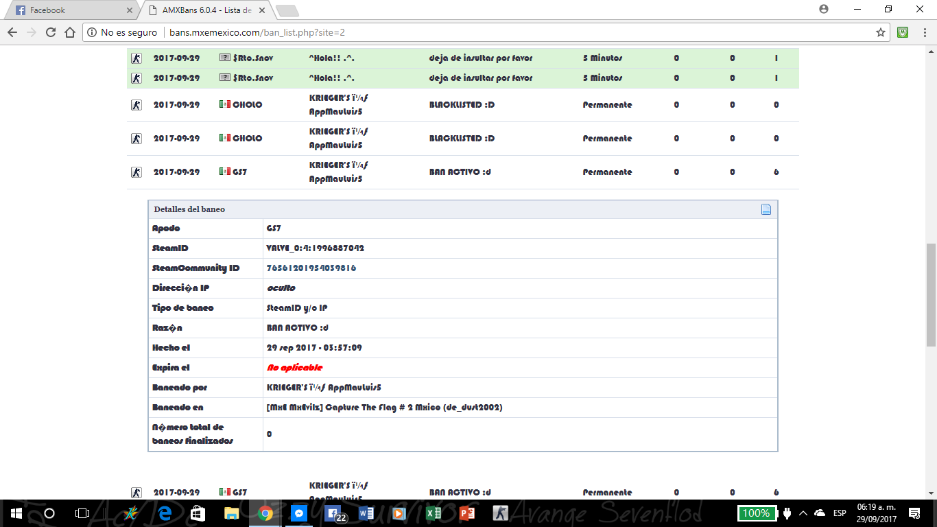The width and height of the screenshot is (937, 527).
Task: Click the 'Detalles del baneo' panel title
Action: (189, 209)
